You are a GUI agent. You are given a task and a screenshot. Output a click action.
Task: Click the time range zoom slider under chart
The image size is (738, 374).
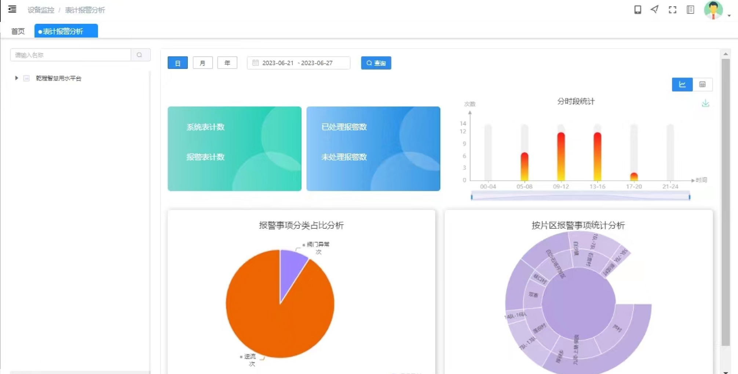point(580,197)
